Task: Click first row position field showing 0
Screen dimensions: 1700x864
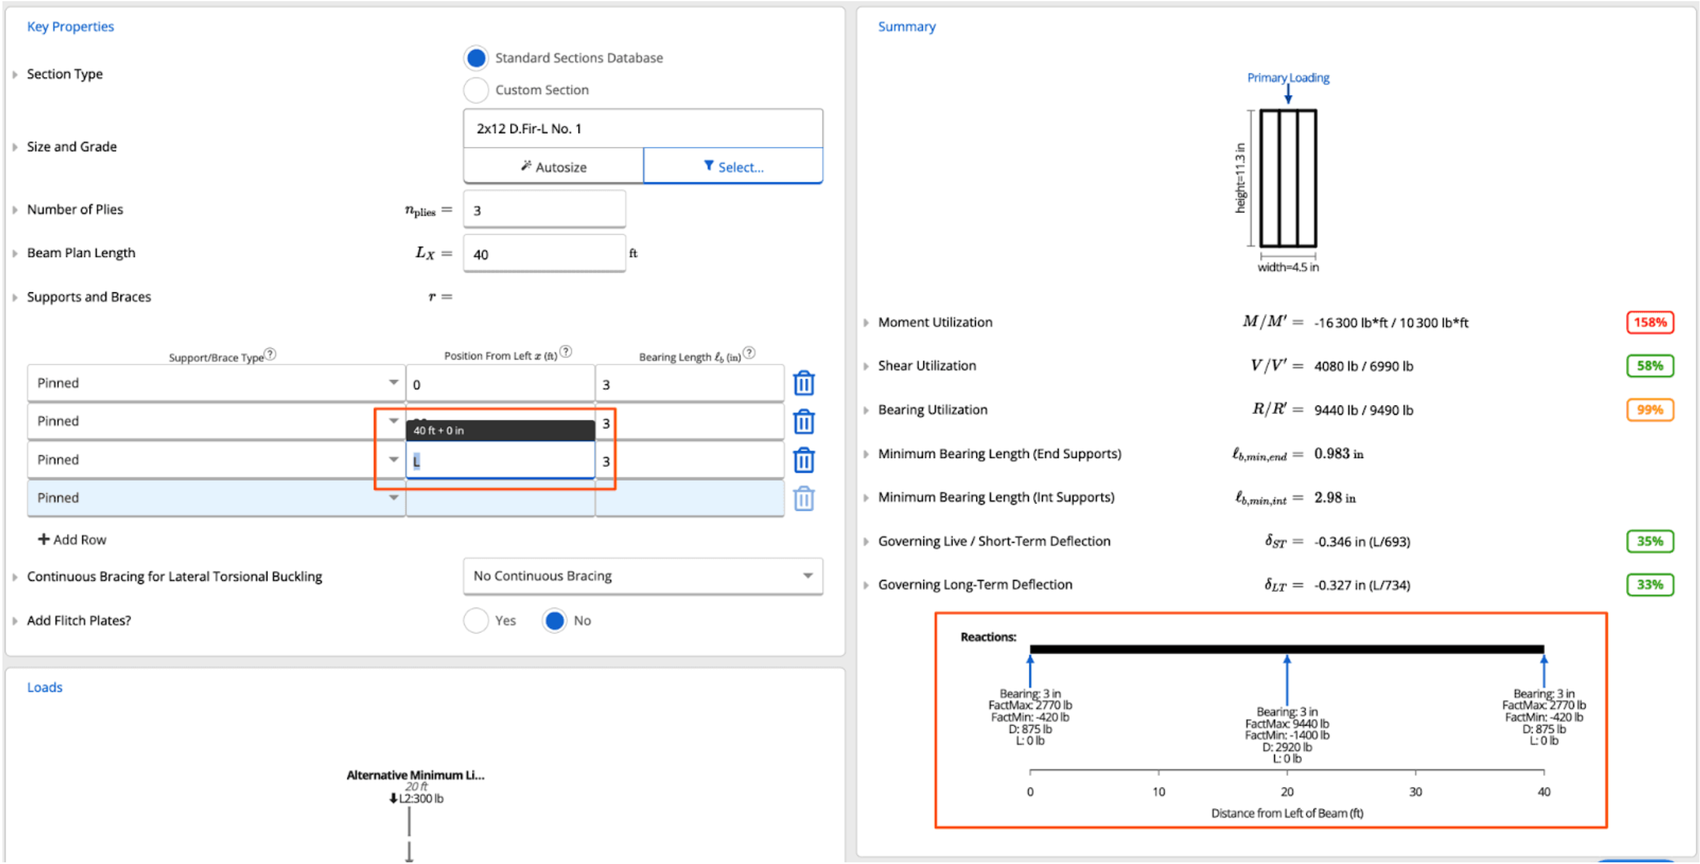Action: point(500,384)
